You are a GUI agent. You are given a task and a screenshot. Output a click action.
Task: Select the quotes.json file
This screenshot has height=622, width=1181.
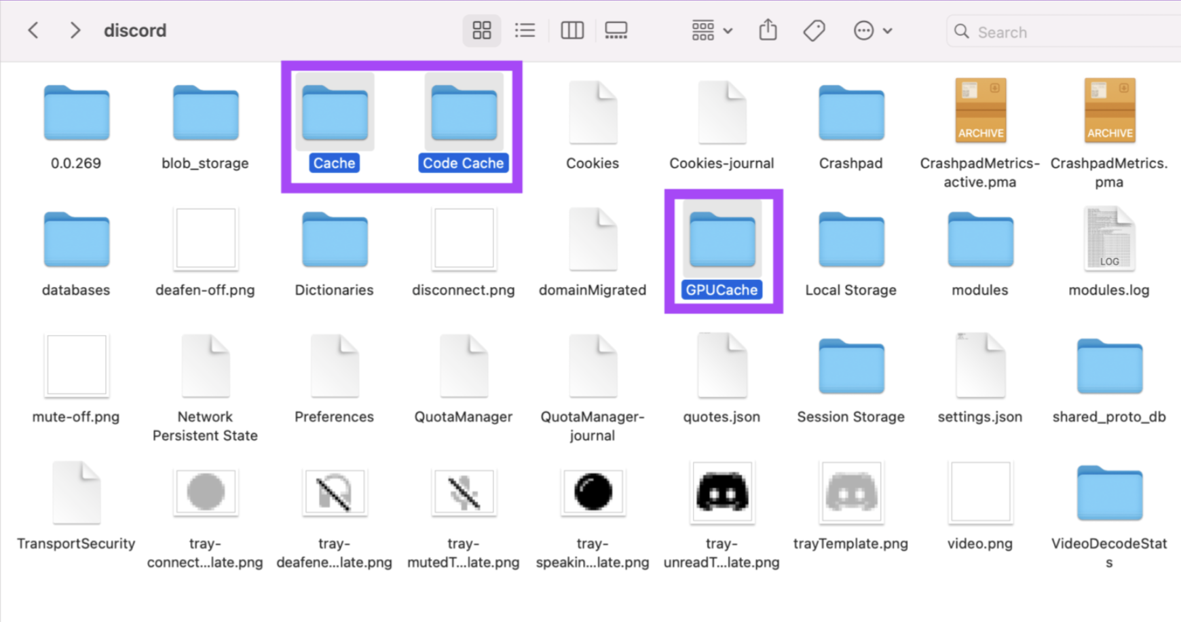click(721, 367)
